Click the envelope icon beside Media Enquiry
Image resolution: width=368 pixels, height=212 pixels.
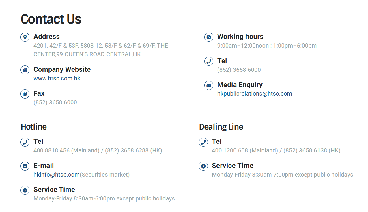209,85
